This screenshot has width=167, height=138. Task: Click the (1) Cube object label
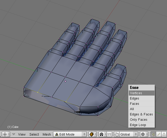coord(13,127)
